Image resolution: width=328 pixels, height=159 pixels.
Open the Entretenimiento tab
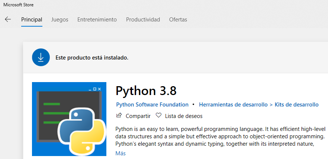(x=97, y=20)
